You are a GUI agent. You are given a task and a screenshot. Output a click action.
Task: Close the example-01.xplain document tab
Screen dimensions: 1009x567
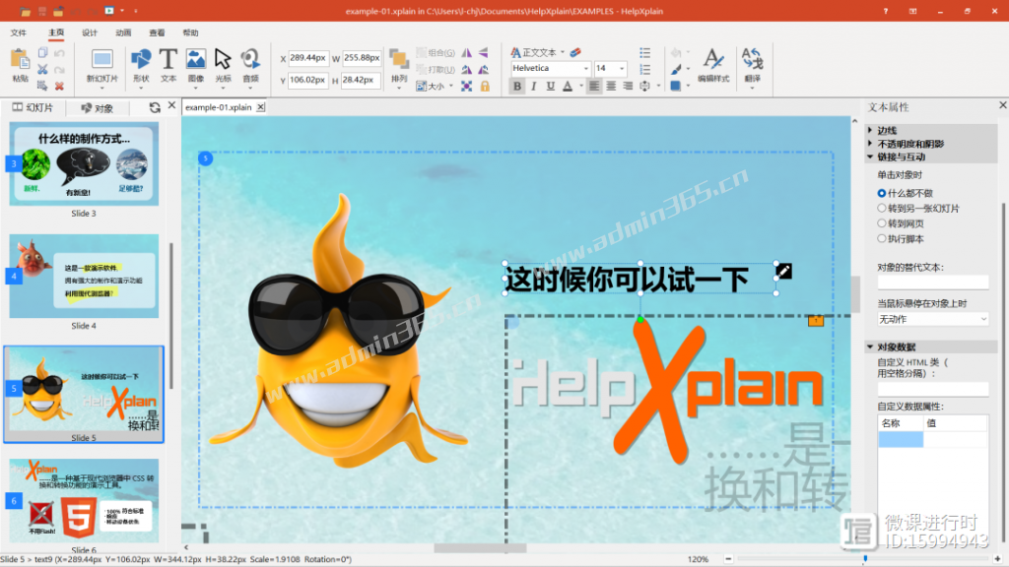260,107
